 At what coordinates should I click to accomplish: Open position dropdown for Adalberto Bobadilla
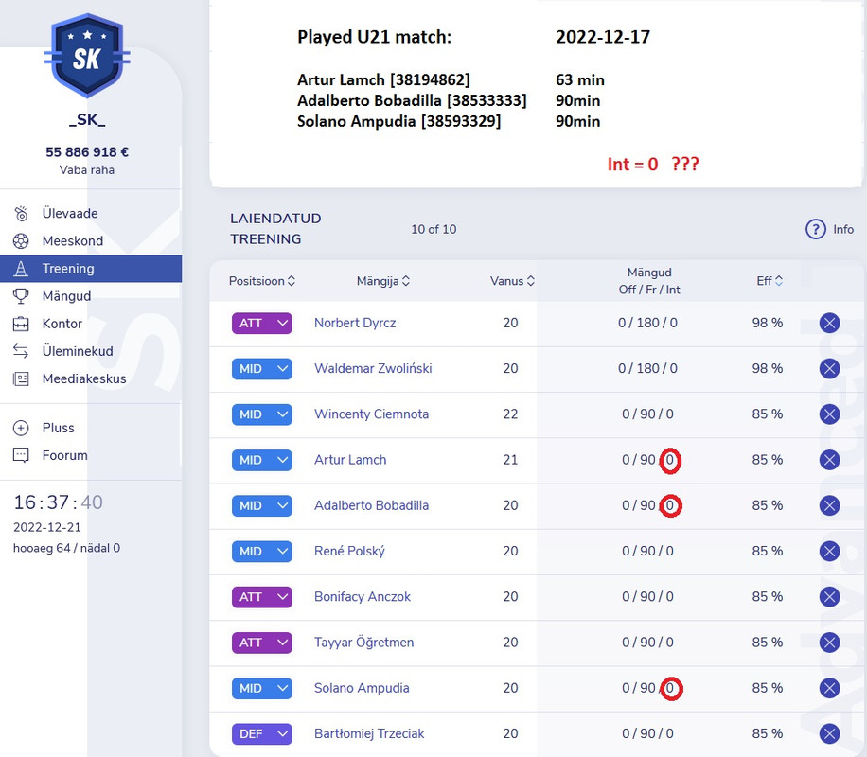click(x=261, y=506)
